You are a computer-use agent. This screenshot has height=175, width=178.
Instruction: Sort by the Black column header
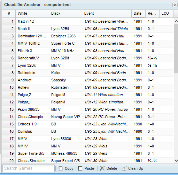coord(65,13)
